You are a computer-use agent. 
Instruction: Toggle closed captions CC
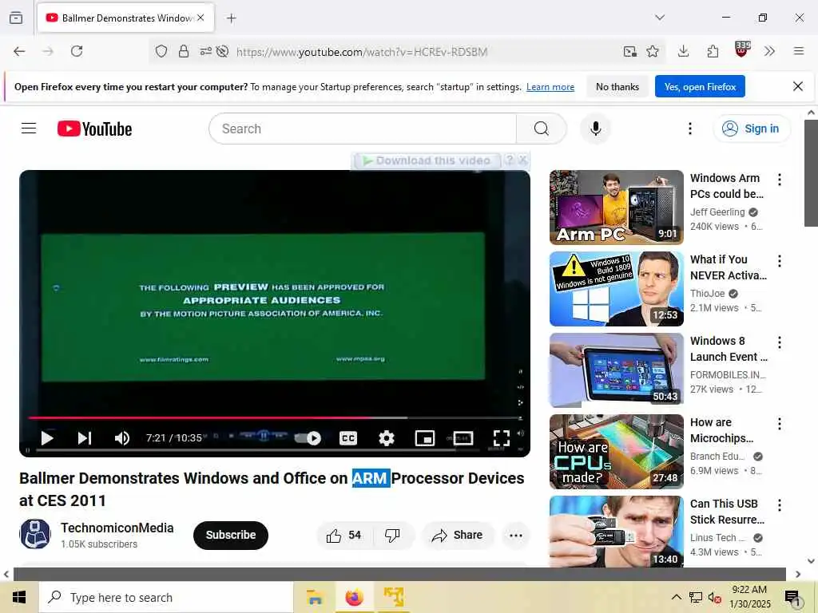point(348,438)
